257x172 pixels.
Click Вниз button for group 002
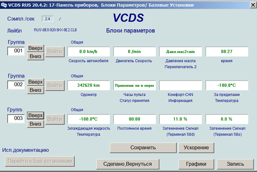click(36, 90)
